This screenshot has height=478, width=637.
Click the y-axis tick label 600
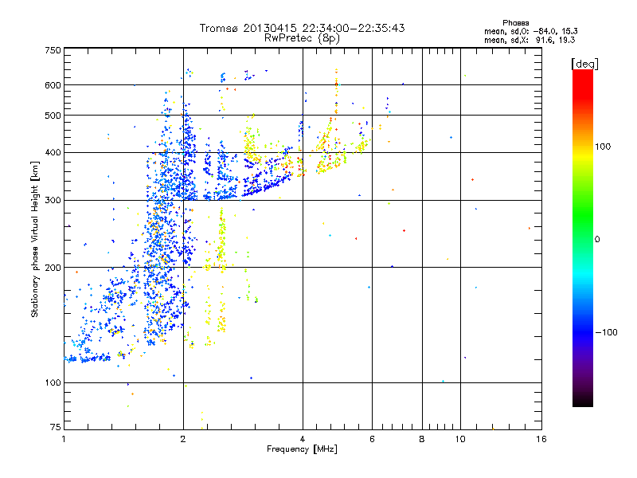click(53, 85)
